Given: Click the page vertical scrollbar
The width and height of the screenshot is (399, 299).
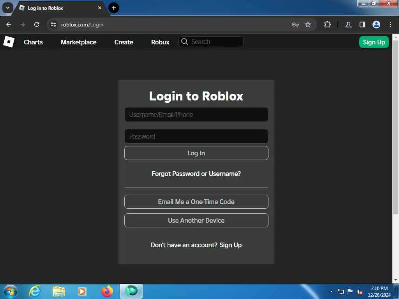Looking at the screenshot, I should click(x=396, y=127).
